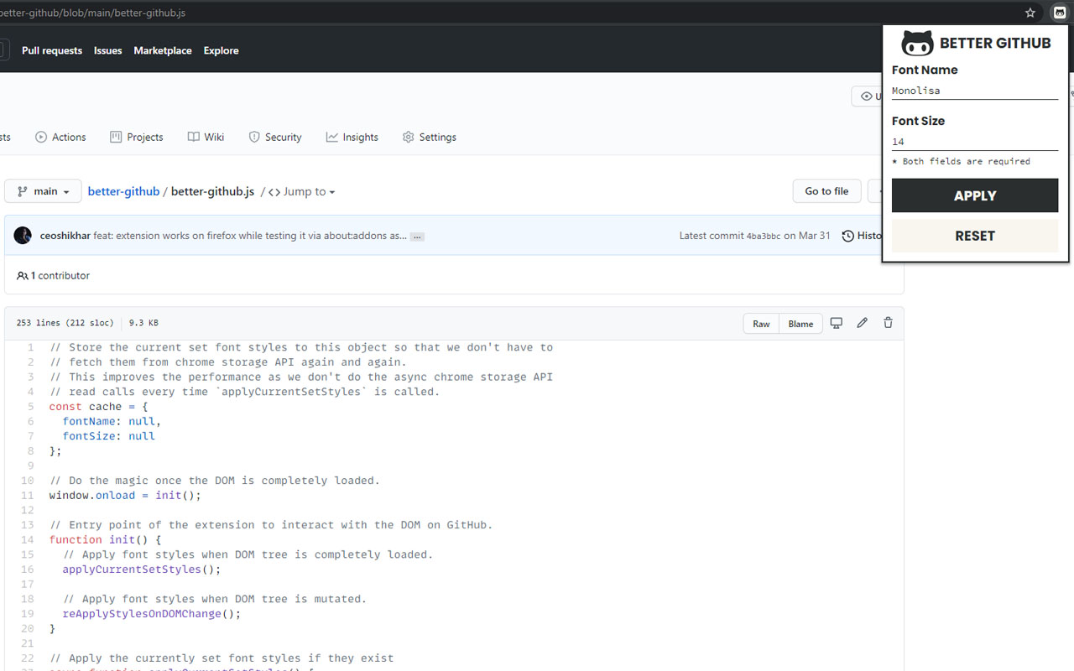
Task: Expand the truncated commit message ellipsis
Action: click(416, 236)
